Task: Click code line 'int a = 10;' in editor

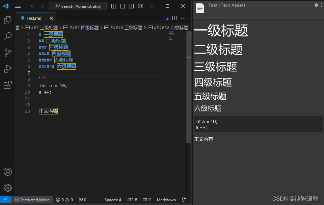Action: [53, 86]
